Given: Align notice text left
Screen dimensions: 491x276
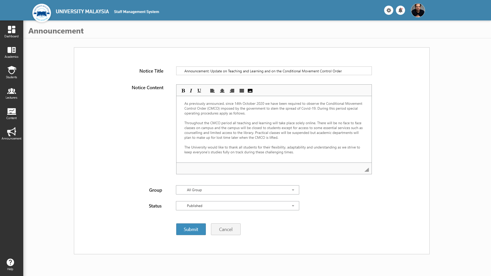Looking at the screenshot, I should tap(212, 91).
